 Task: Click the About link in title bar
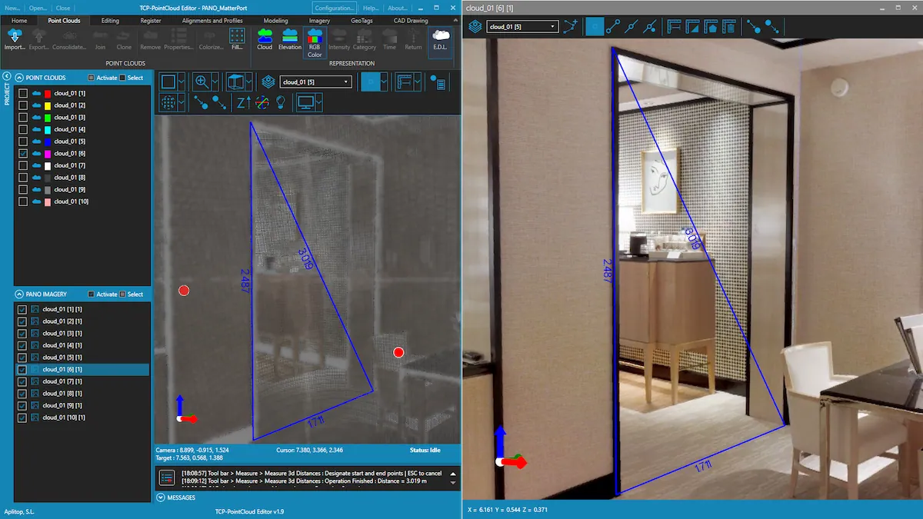pyautogui.click(x=397, y=8)
